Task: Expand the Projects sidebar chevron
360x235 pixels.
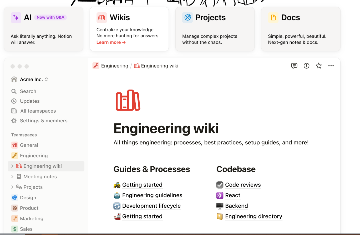Action: tap(12, 187)
